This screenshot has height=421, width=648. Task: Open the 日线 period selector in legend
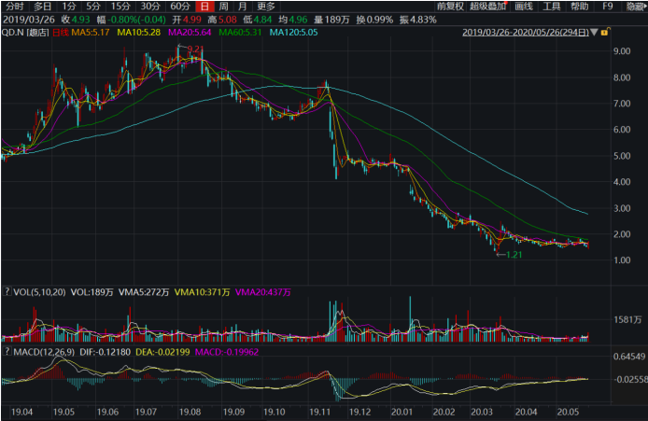[61, 34]
